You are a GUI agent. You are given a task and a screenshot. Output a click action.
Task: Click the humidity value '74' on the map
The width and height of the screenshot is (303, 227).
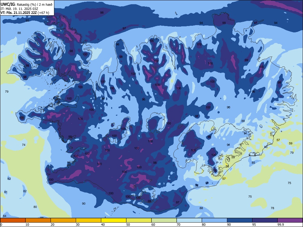(24, 145)
